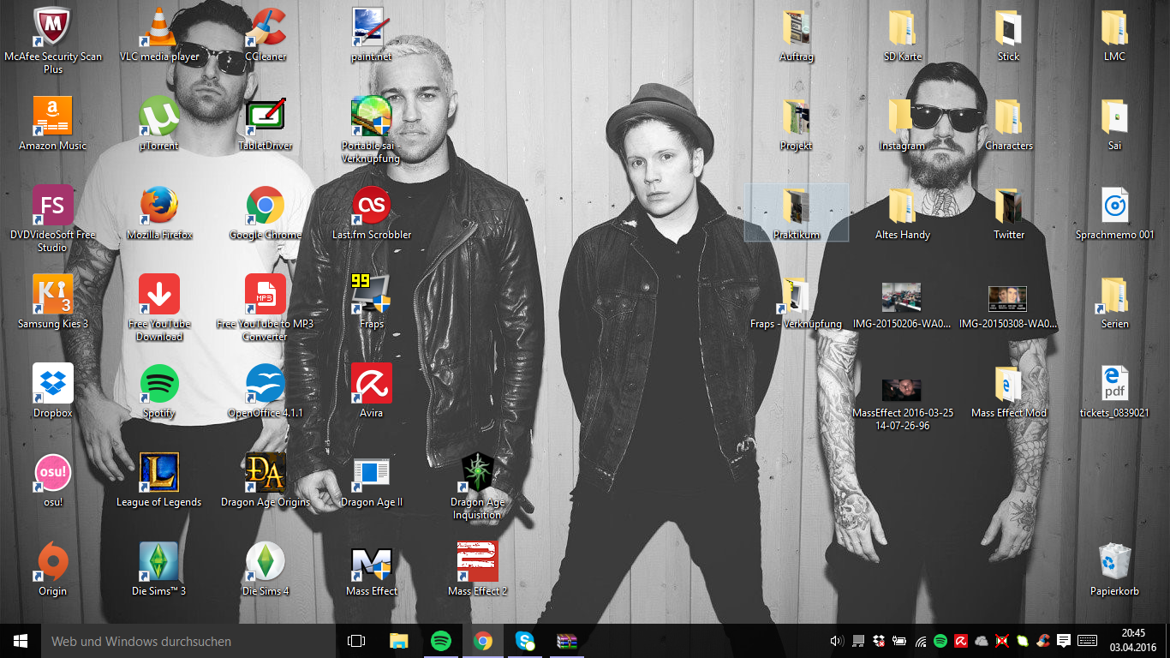Click the tickets_0839021 PDF file

(x=1114, y=386)
